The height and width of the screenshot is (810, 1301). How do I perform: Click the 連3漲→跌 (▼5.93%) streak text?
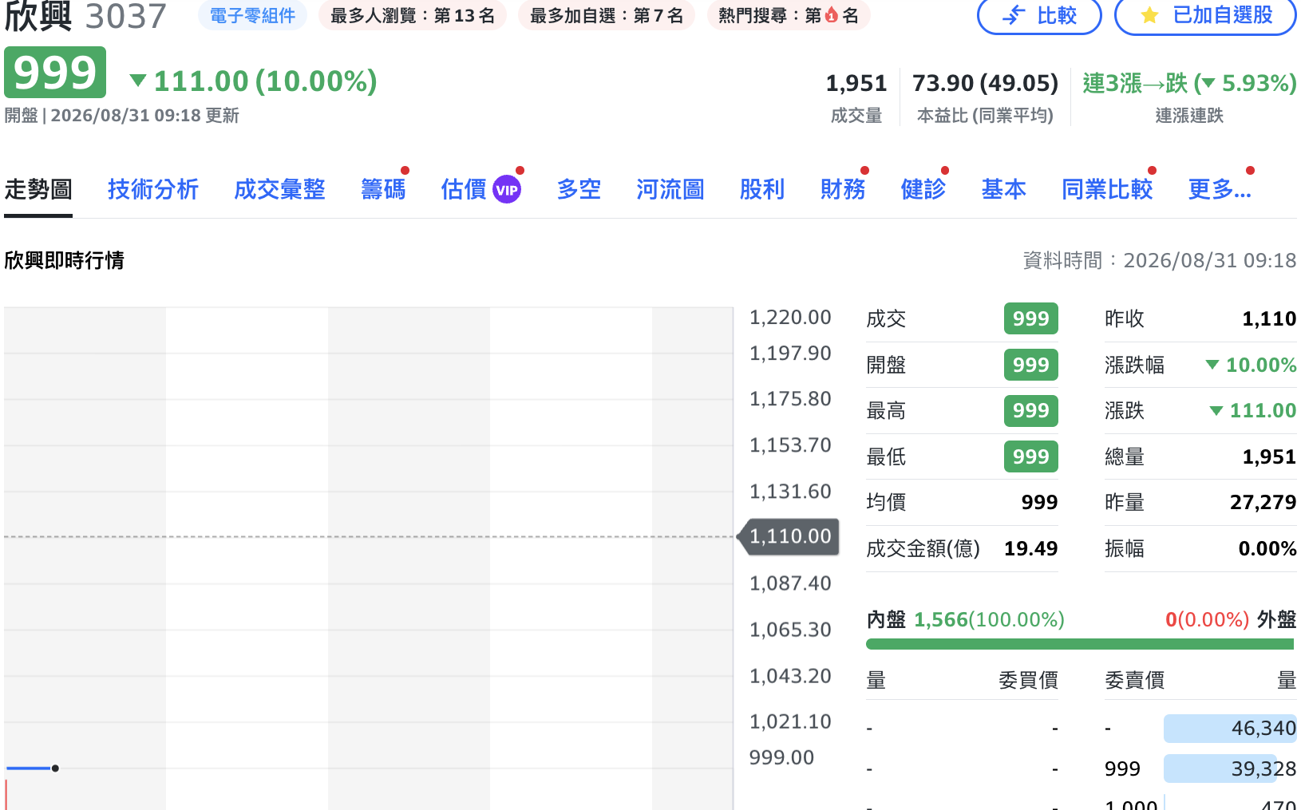(x=1189, y=83)
